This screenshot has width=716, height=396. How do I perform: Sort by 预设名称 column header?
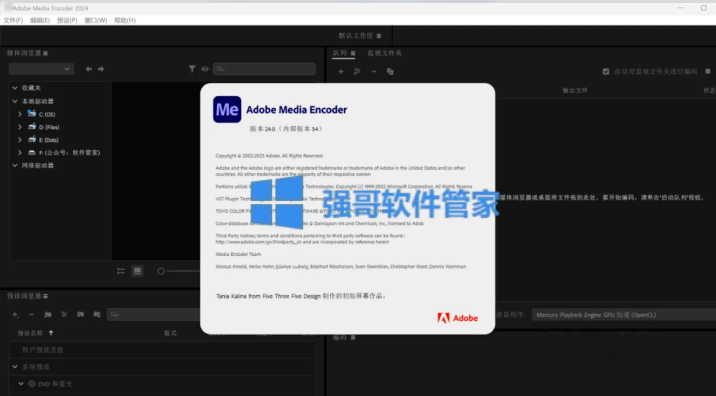[30, 333]
